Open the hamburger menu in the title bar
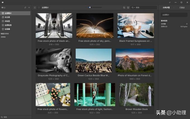190x119 pixels. coord(3,2)
